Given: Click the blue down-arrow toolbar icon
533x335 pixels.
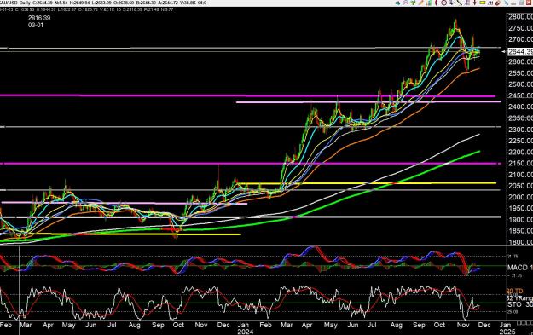Looking at the screenshot, I should click(x=451, y=3).
